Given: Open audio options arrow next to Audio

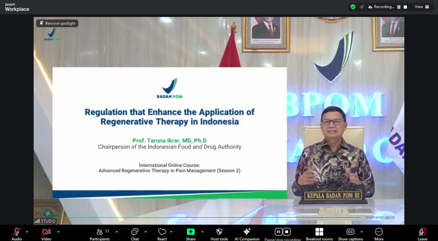Looking at the screenshot, I should click(27, 232).
